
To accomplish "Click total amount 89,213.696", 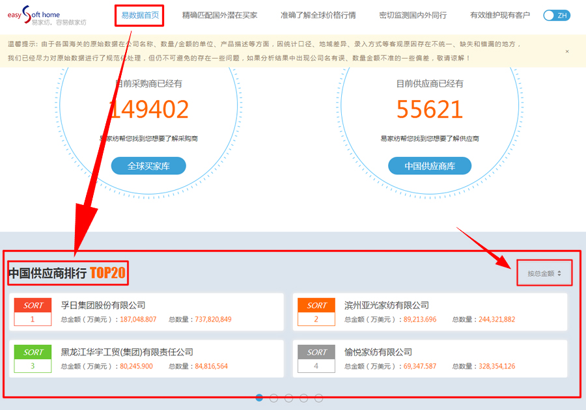I will 420,320.
